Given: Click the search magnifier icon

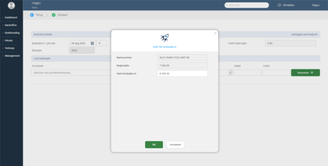Looking at the screenshot, I should (x=226, y=5).
